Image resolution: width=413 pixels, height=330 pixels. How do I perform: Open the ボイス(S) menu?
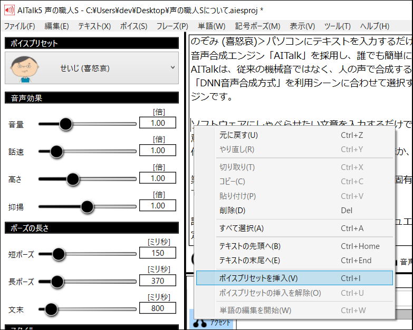click(133, 26)
